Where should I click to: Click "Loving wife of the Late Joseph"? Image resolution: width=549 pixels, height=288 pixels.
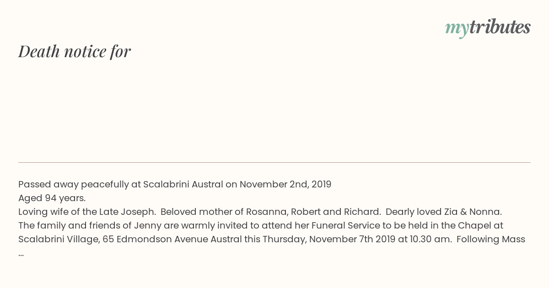85,212
